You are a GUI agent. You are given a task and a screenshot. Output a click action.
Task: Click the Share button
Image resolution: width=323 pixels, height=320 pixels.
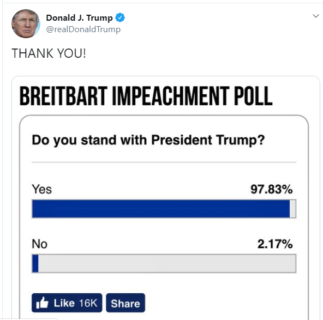point(125,303)
